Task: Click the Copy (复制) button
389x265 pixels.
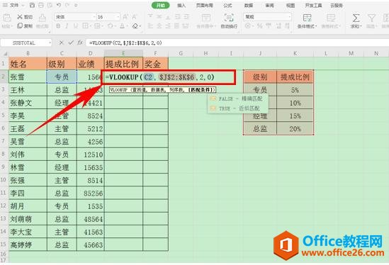Action: point(25,26)
